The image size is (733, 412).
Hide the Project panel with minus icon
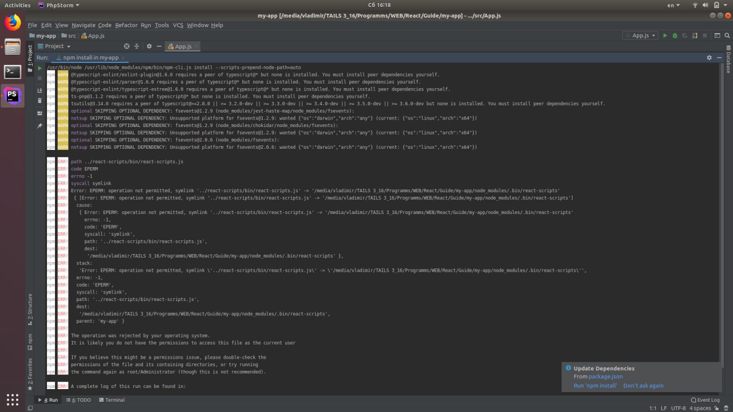(158, 46)
